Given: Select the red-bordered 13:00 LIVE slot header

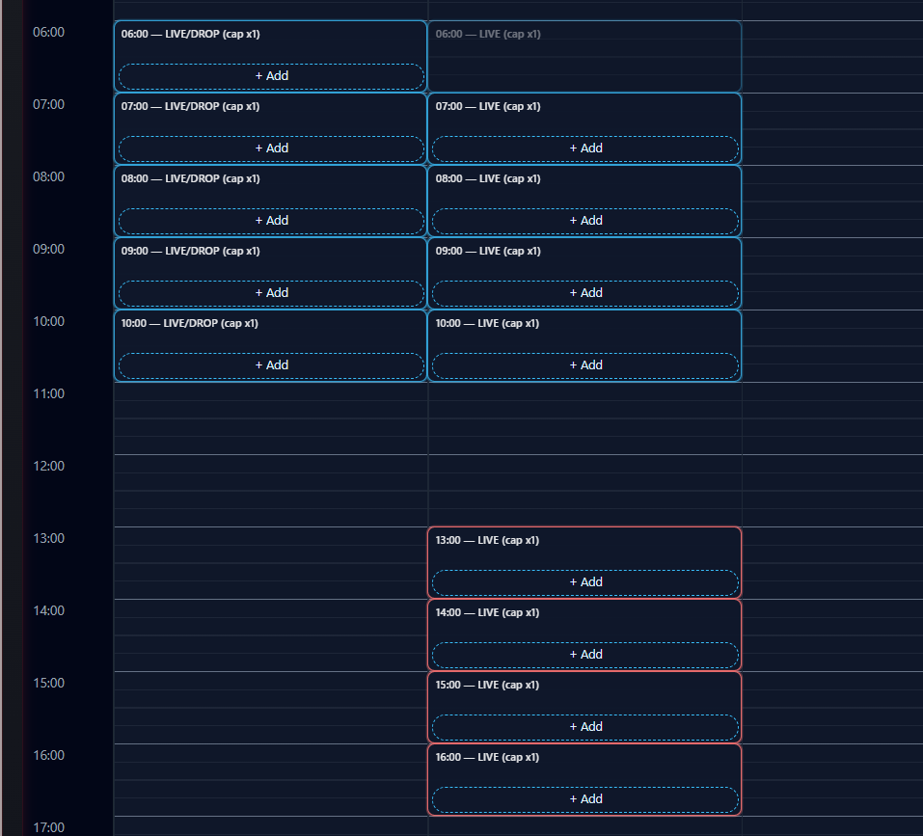Looking at the screenshot, I should (488, 540).
